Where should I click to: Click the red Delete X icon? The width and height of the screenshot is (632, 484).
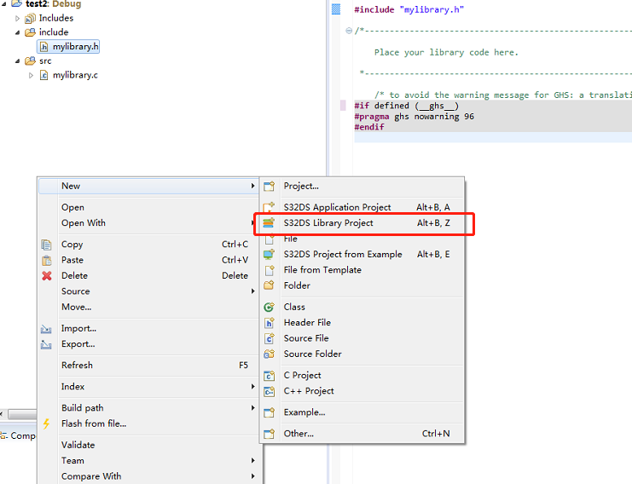[47, 276]
